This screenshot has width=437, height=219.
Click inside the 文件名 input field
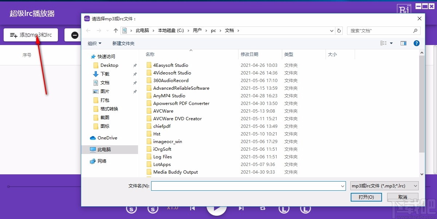248,186
